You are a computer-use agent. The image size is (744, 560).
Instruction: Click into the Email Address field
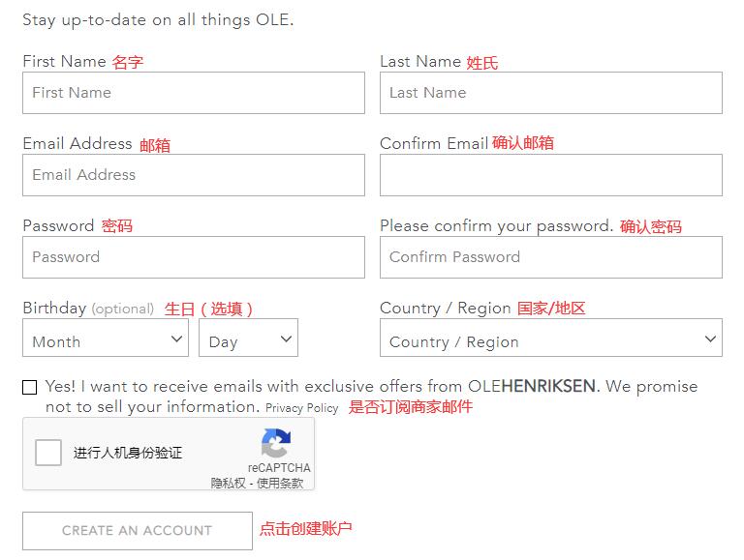(x=194, y=175)
